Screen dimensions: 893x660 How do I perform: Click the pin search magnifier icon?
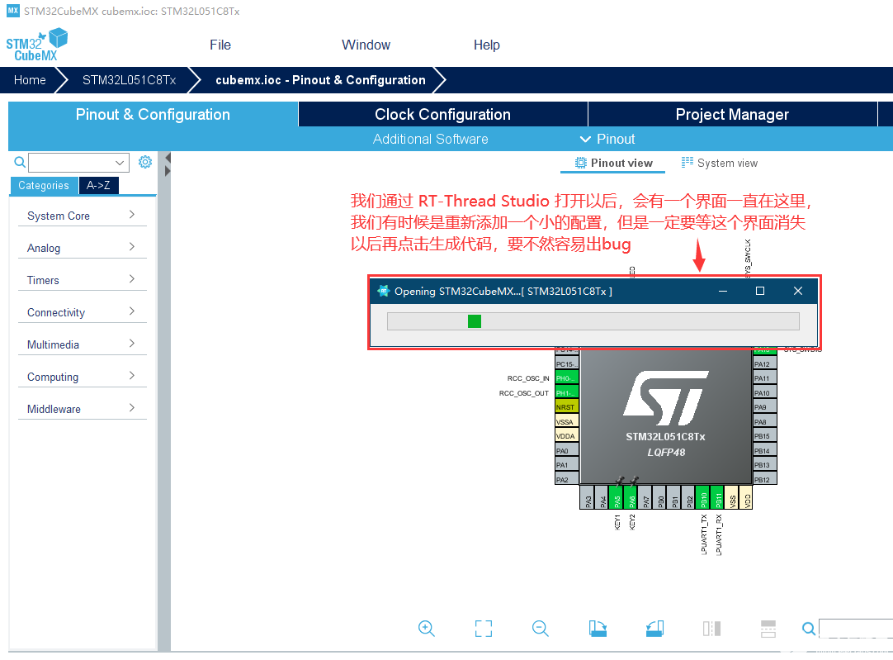pos(808,629)
